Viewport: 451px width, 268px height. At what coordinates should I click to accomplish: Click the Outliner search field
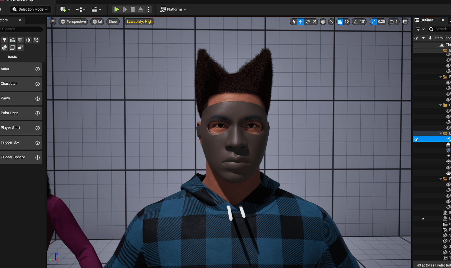pyautogui.click(x=440, y=29)
